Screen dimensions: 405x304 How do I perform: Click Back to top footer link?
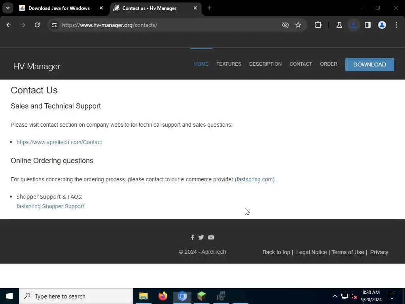tap(276, 252)
